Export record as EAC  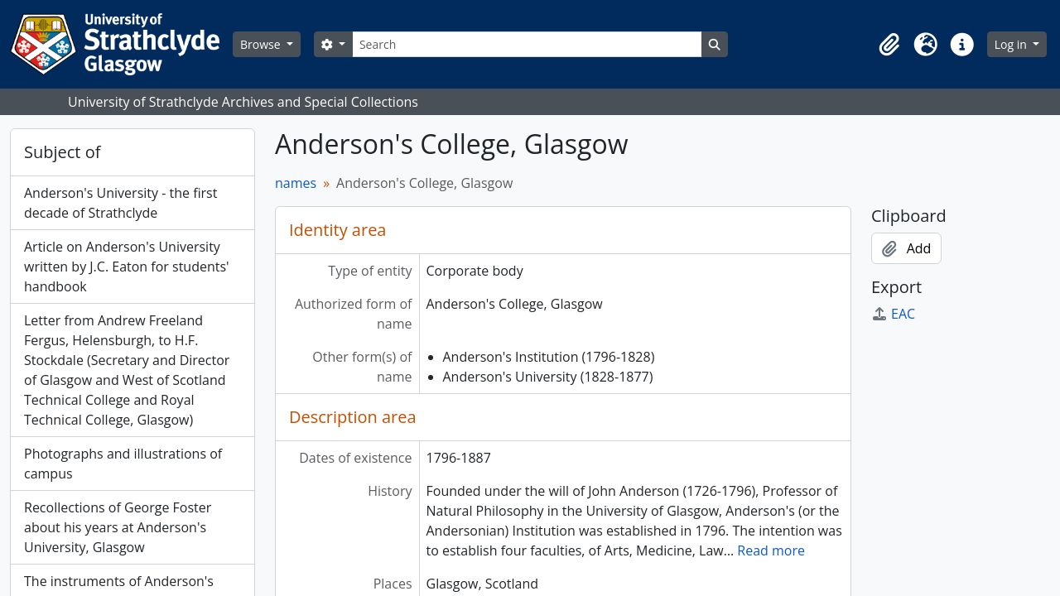click(903, 314)
